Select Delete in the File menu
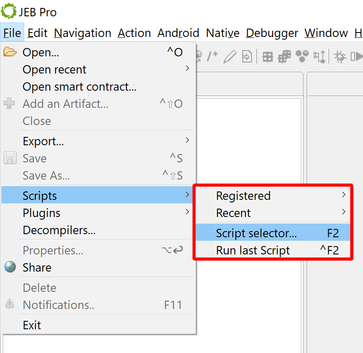363x353 pixels. coord(99,288)
